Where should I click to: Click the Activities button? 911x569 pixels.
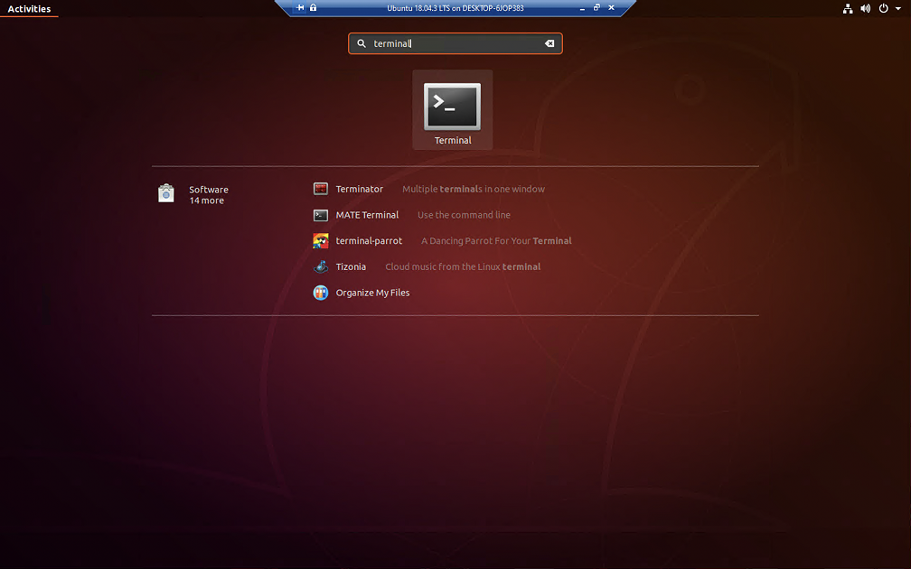[29, 9]
